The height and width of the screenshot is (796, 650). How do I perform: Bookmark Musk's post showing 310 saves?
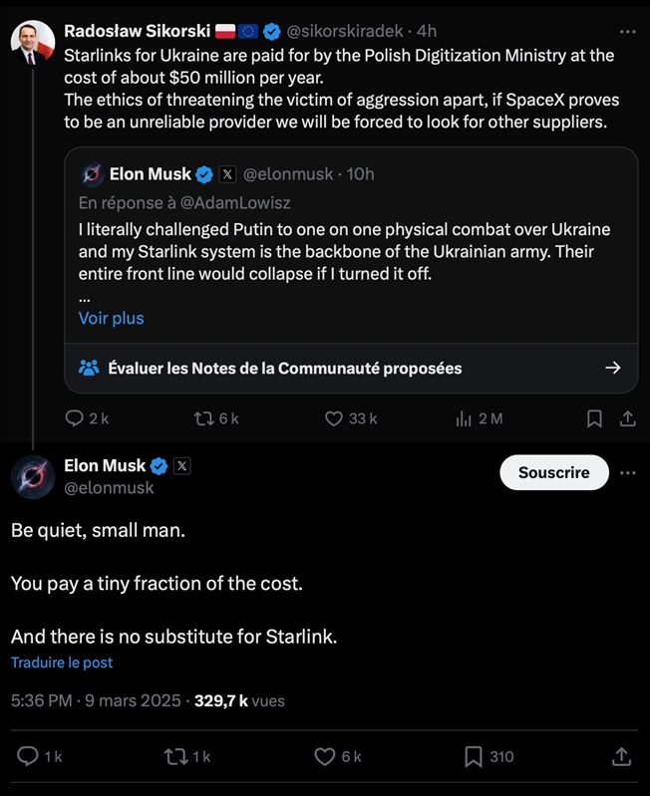[475, 757]
